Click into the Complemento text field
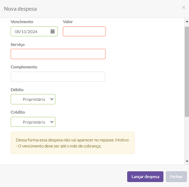 point(58,77)
